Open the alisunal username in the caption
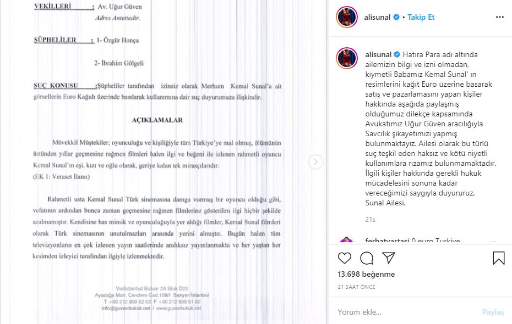Viewport: 512px width, 324px height. click(x=378, y=54)
